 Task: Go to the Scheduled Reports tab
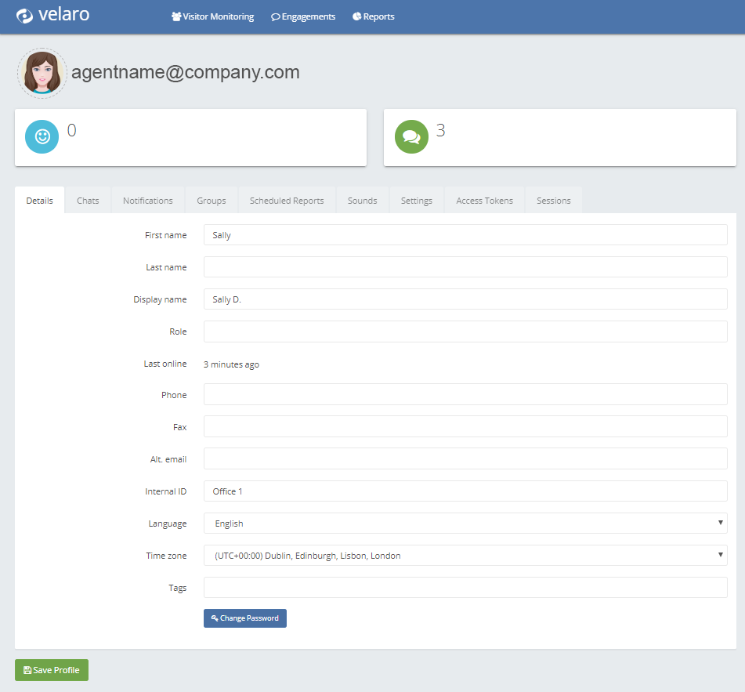coord(287,201)
